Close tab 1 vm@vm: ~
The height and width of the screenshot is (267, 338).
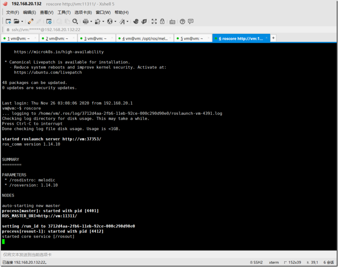tap(35, 38)
